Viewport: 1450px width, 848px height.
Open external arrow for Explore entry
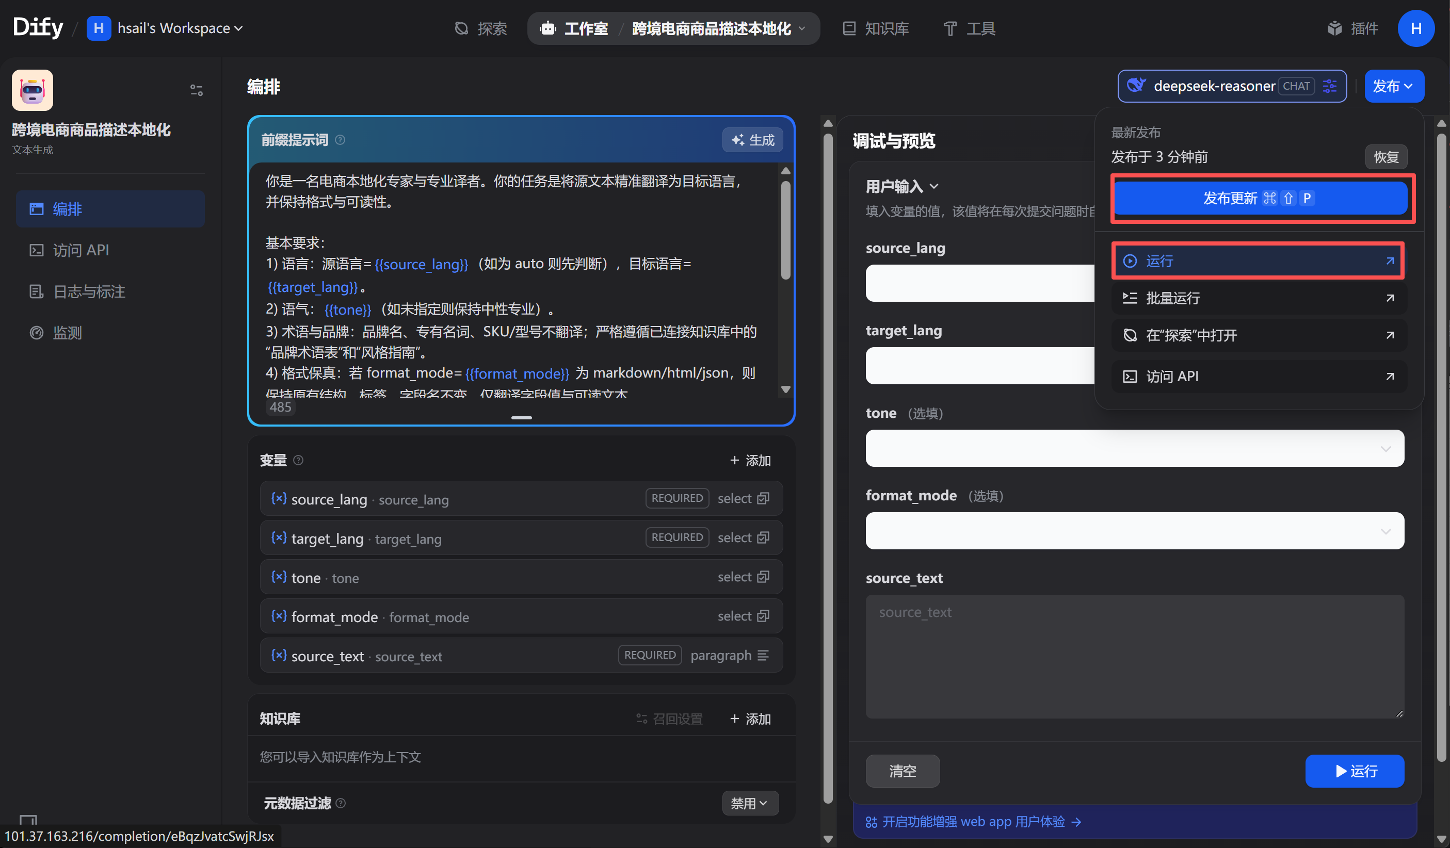pos(1390,335)
